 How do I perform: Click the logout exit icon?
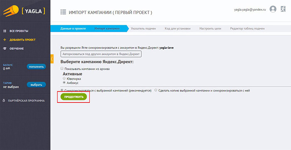coord(283,9)
